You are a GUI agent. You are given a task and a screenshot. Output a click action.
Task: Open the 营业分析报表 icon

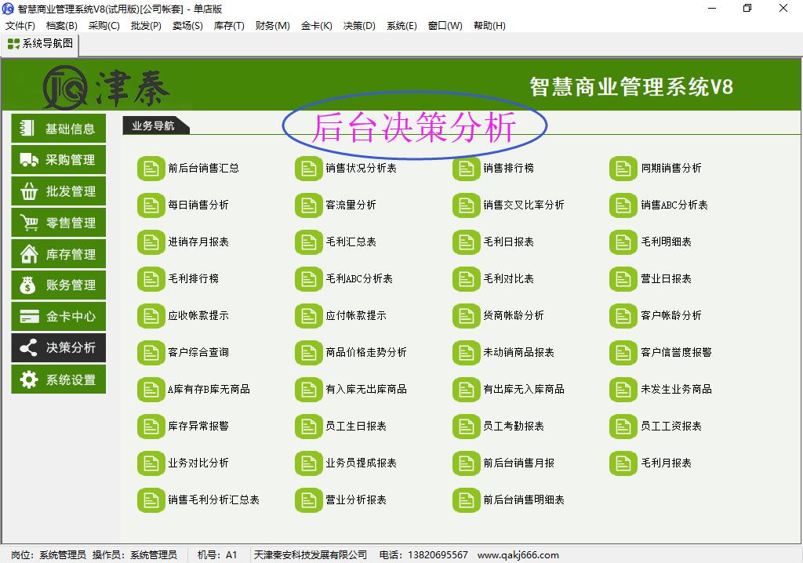[307, 499]
